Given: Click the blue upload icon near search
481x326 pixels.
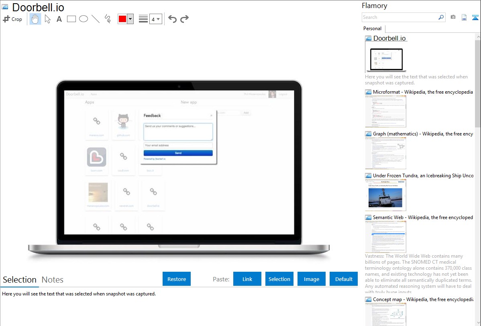Looking at the screenshot, I should click(x=475, y=18).
